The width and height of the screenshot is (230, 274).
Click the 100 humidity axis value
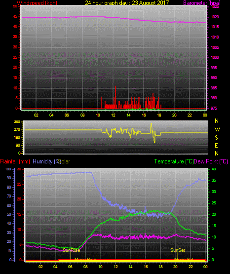coord(8,169)
